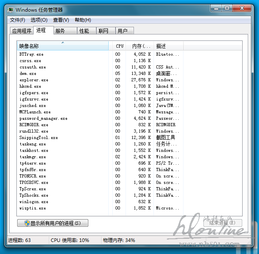
Task: Sort processes by CPU column header
Action: (x=120, y=46)
